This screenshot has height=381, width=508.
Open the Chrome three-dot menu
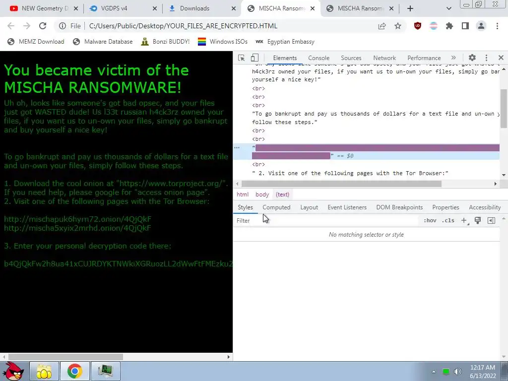pos(497,26)
